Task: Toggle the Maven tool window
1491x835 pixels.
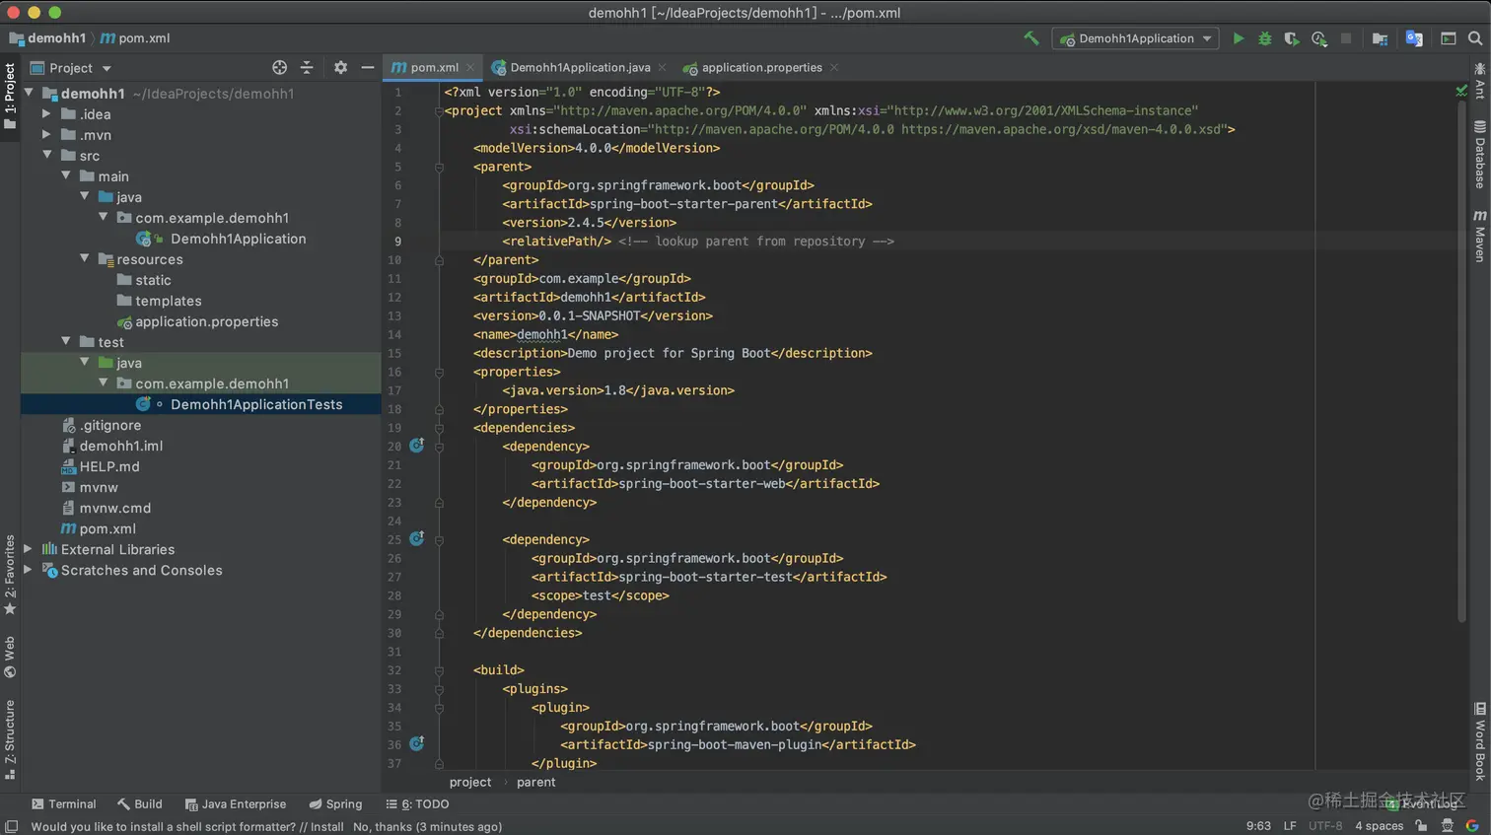Action: coord(1480,237)
